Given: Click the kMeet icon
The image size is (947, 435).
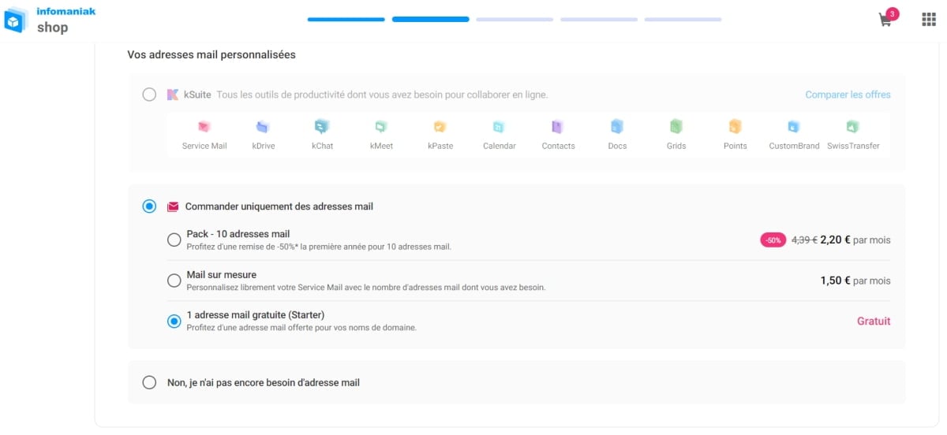Looking at the screenshot, I should tap(380, 126).
